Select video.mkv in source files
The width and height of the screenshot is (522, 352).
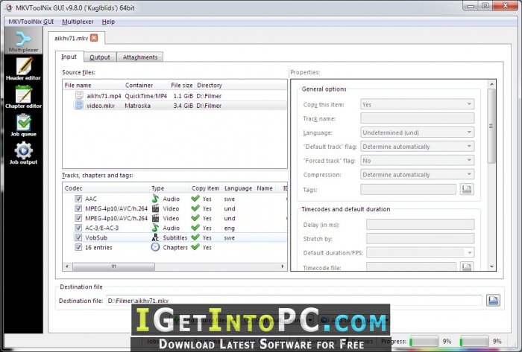[102, 106]
